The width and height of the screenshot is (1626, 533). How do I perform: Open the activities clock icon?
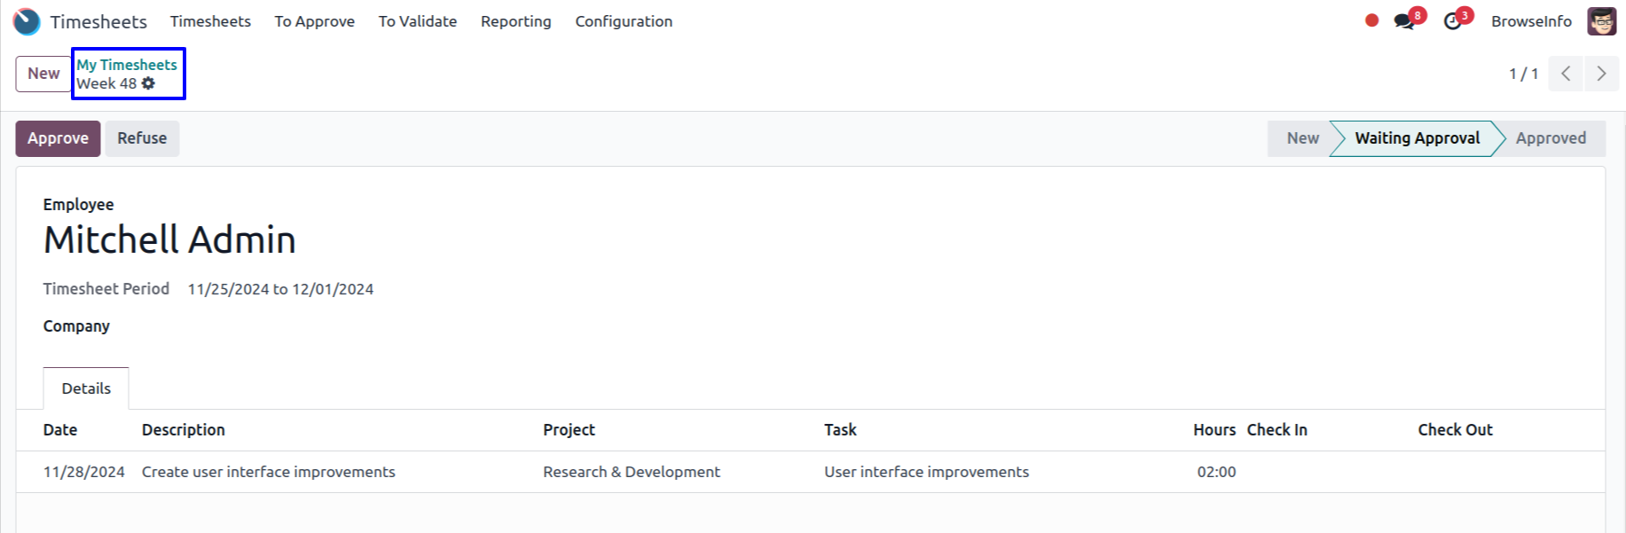pos(1452,21)
